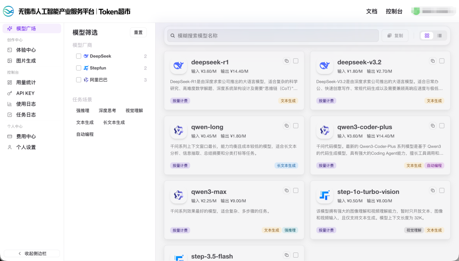Open 模型广场 in sidebar
This screenshot has width=459, height=261.
[32, 28]
